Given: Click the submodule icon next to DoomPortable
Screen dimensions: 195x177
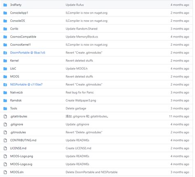Looking at the screenshot, I should coord(5,53).
